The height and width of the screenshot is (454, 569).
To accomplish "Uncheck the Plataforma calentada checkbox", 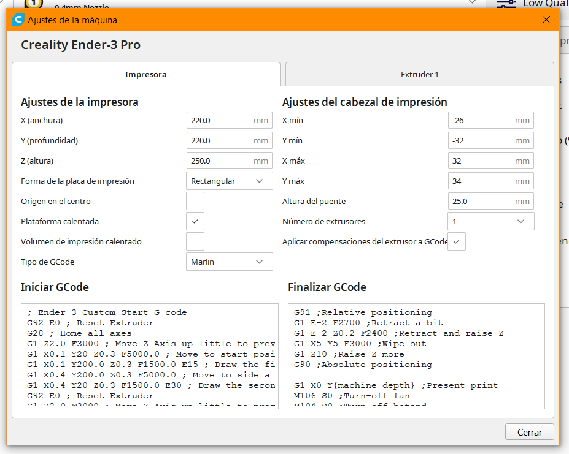I will 195,221.
